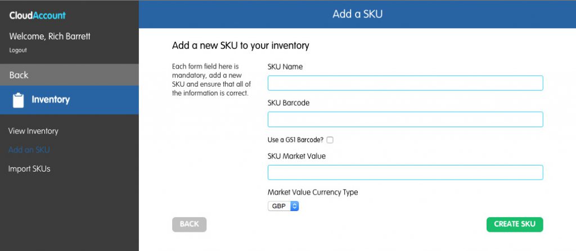Tick the Use a GS1 Barcode checkbox
Viewport: 576px width, 251px height.
(x=330, y=140)
